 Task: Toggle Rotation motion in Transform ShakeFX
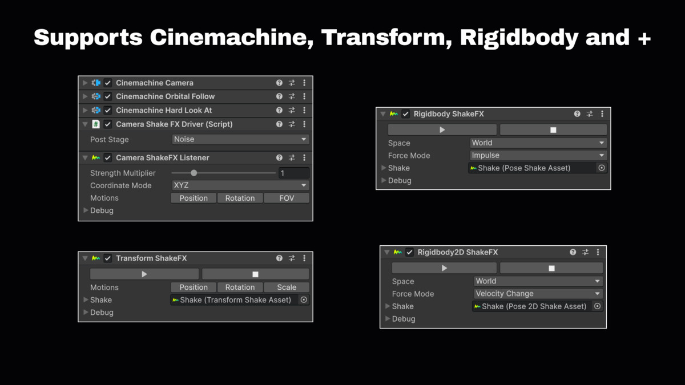coord(240,287)
